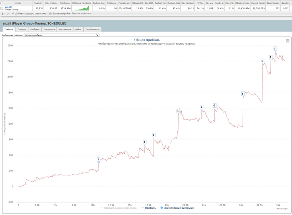The image size is (292, 215).
Task: Click the 'snzall (Player Group) Фильтр:SCHEDULED' heading
Action: 35,23
